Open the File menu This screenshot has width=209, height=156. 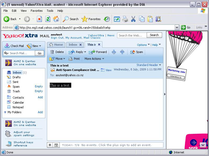[x=5, y=11]
